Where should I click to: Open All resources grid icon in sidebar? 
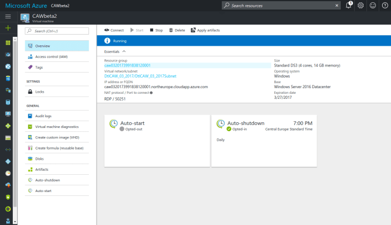pyautogui.click(x=8, y=43)
